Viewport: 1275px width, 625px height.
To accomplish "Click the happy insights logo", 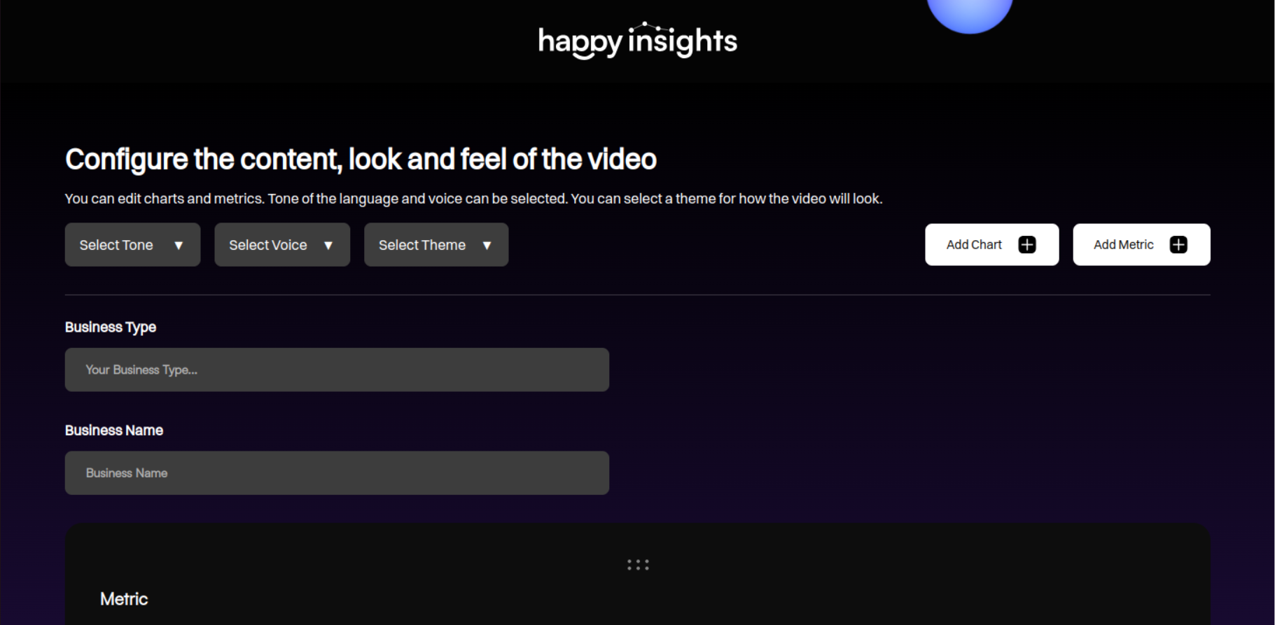I will click(x=637, y=41).
